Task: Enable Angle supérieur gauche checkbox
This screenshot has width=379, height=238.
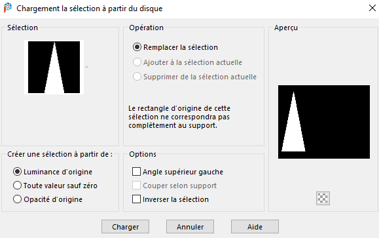Action: click(x=177, y=172)
